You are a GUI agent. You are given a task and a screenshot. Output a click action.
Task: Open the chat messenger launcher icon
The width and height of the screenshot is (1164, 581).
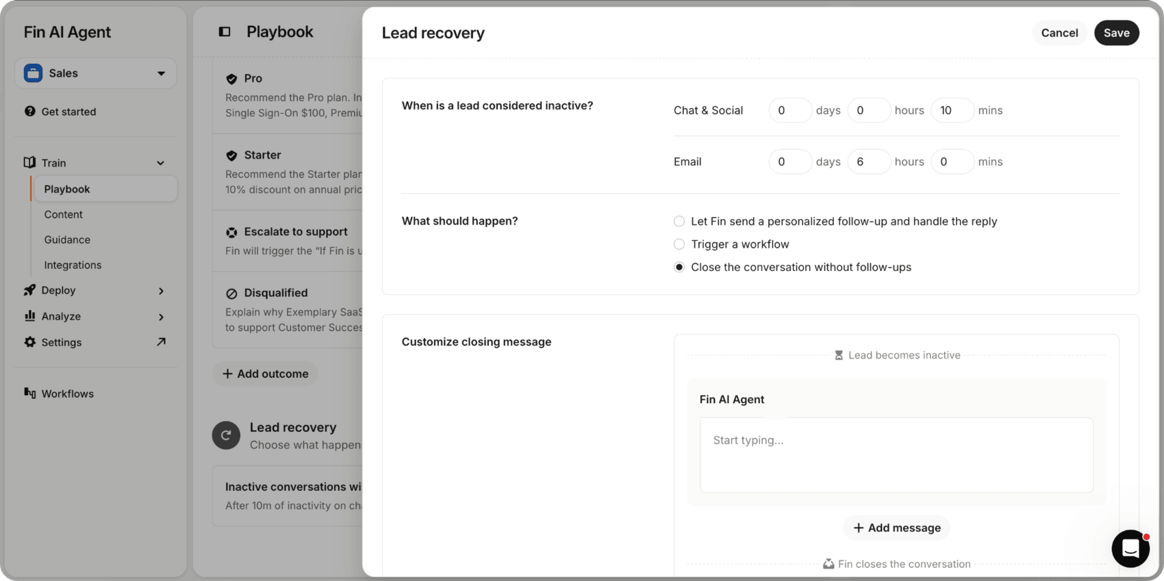click(1130, 548)
